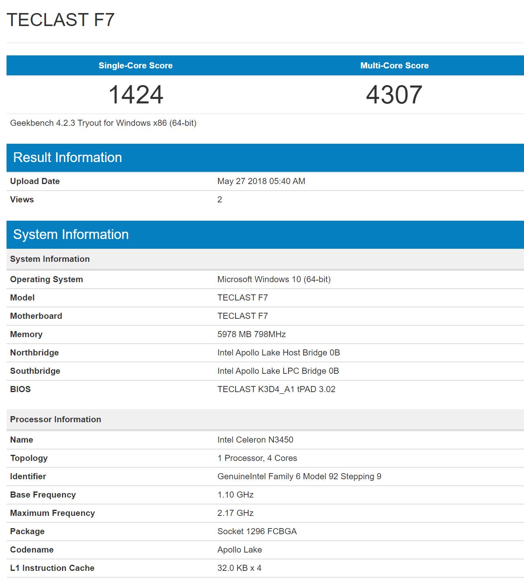Screen dimensions: 524x579
Task: Click the Topology row label
Action: pyautogui.click(x=29, y=458)
